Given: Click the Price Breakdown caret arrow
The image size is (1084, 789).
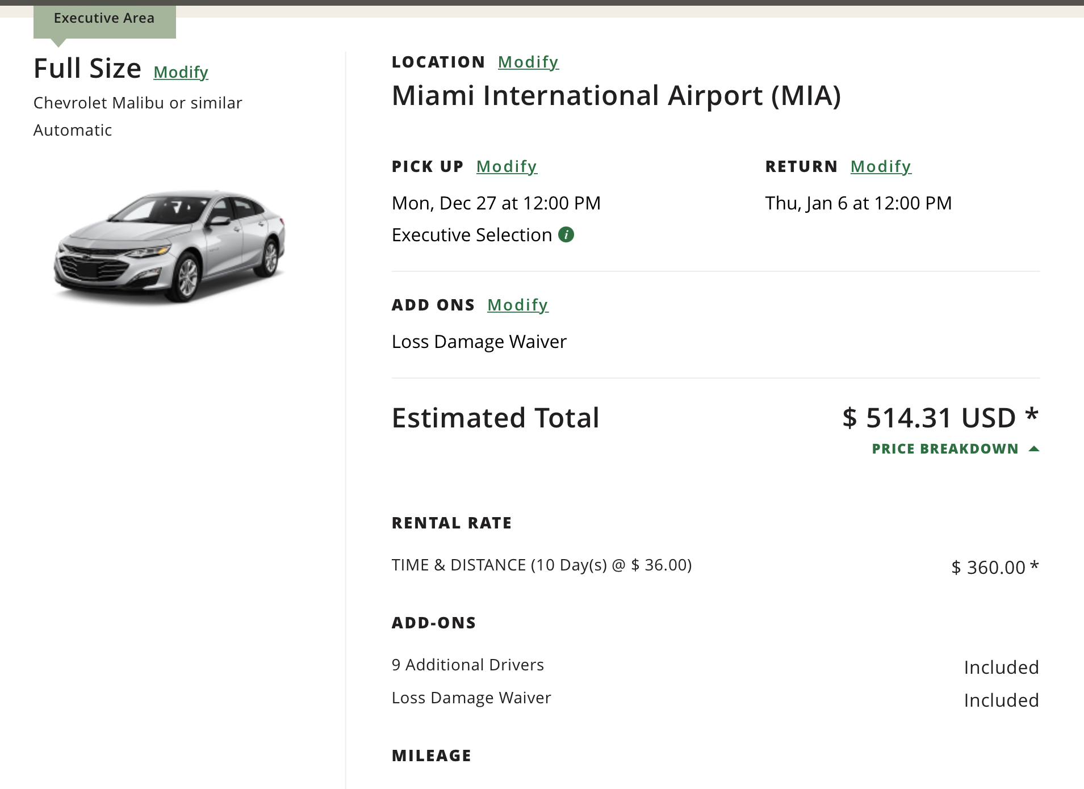Looking at the screenshot, I should click(x=1034, y=449).
